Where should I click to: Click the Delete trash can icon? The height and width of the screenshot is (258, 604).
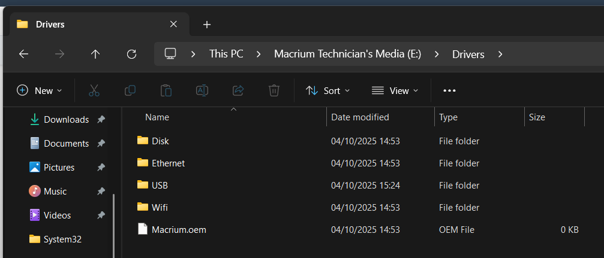coord(274,90)
